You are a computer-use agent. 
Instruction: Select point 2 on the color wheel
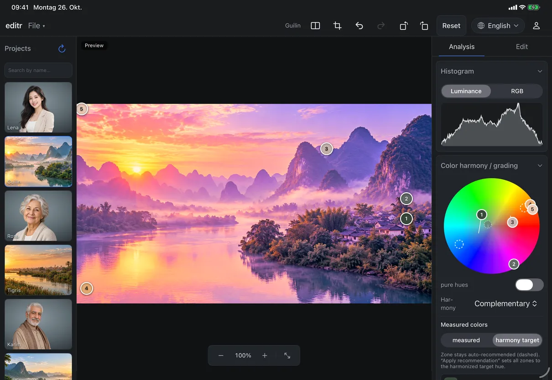(514, 264)
